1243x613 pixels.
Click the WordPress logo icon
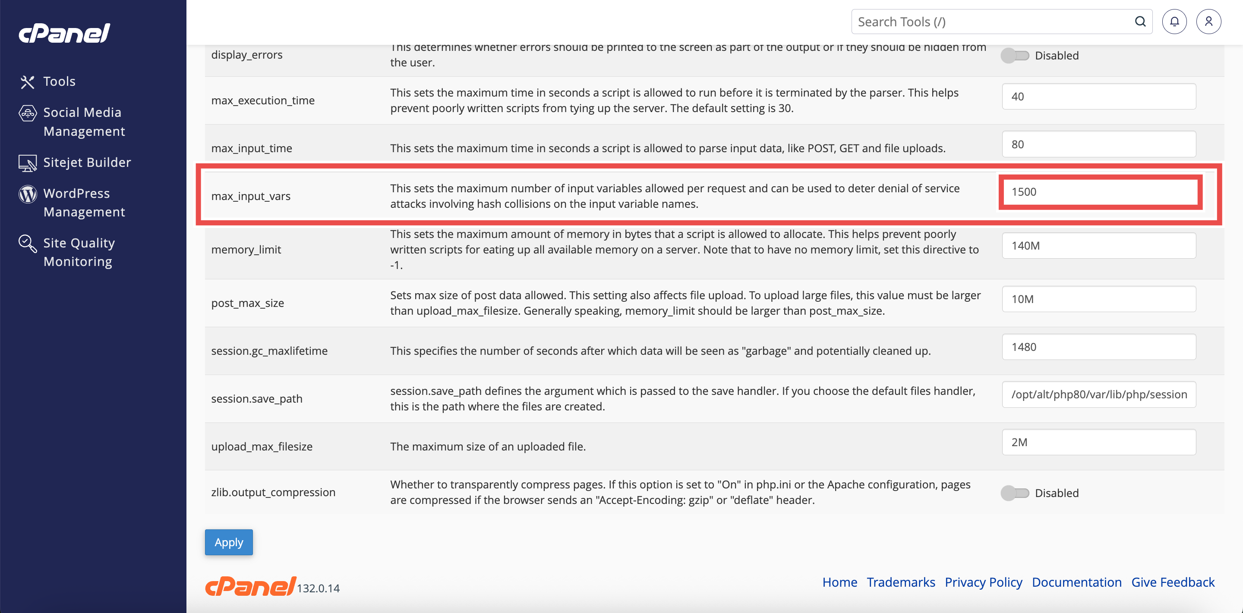coord(28,194)
